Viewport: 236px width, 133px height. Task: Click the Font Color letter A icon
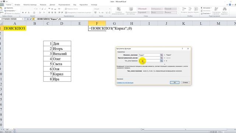click(44, 13)
